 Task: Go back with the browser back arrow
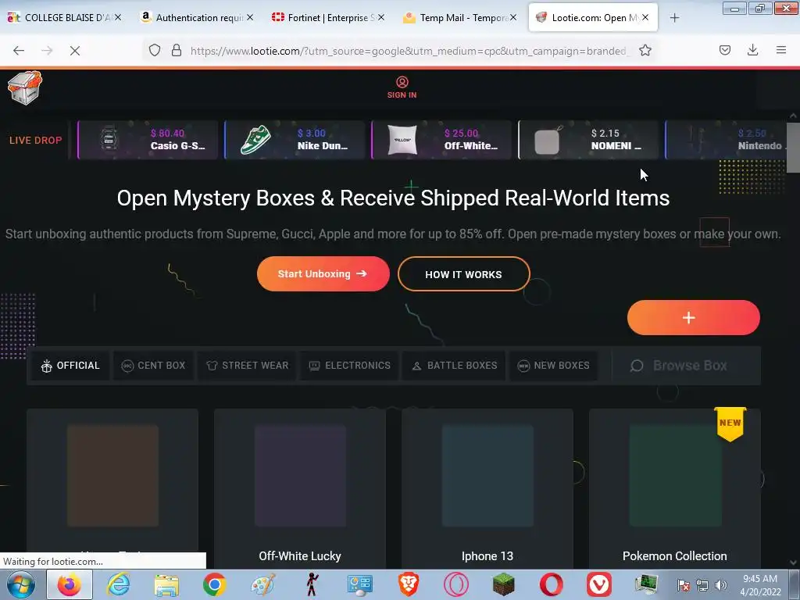[19, 51]
